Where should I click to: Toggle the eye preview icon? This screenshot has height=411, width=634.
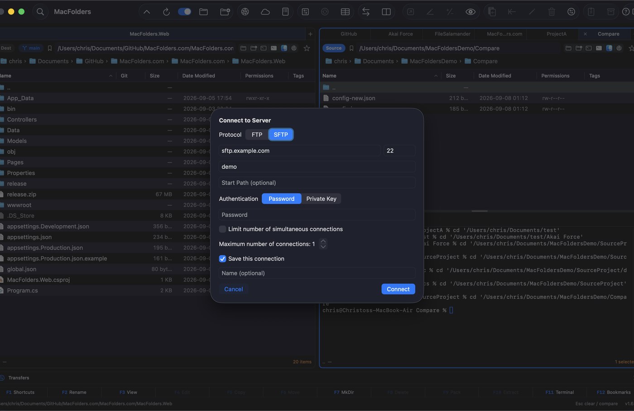click(x=471, y=12)
